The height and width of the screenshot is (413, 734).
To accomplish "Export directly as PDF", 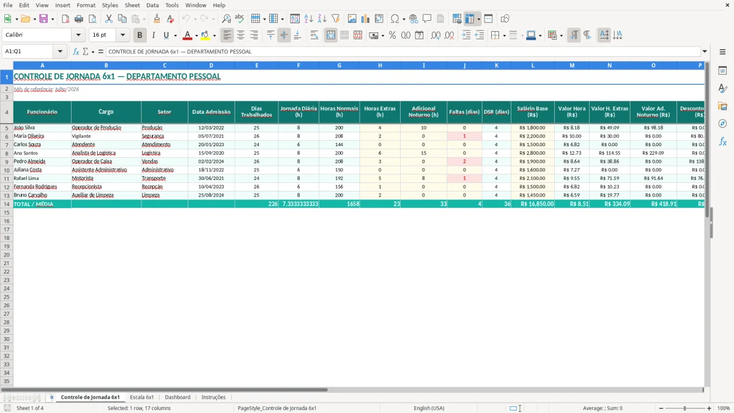I will pos(65,19).
